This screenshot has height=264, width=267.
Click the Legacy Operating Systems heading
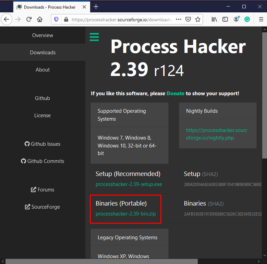pyautogui.click(x=128, y=238)
